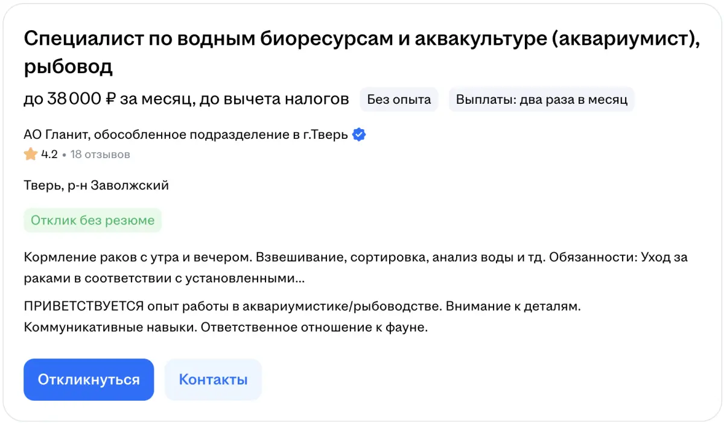Click the ruble currency symbol in salary

[110, 100]
